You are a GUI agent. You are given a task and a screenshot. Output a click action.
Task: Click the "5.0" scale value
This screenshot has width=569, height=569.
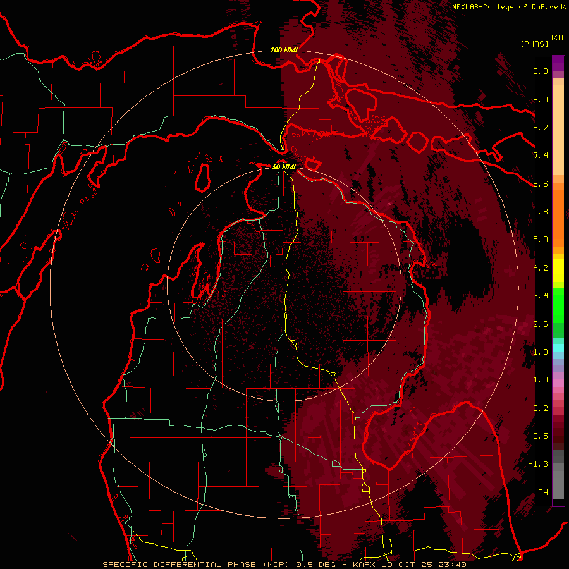(541, 240)
